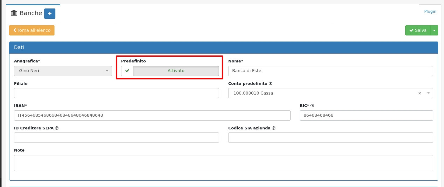Viewport: 444px width, 187px height.
Task: Click the green checkmark on Predefinito toggle
Action: click(127, 71)
